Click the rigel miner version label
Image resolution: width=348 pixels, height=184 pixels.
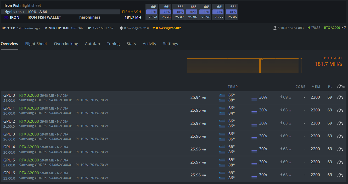click(x=14, y=12)
